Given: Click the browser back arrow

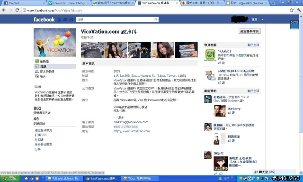Looking at the screenshot, I should pyautogui.click(x=4, y=10).
